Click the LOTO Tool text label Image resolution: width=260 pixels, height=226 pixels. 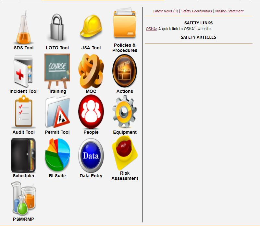pyautogui.click(x=57, y=48)
